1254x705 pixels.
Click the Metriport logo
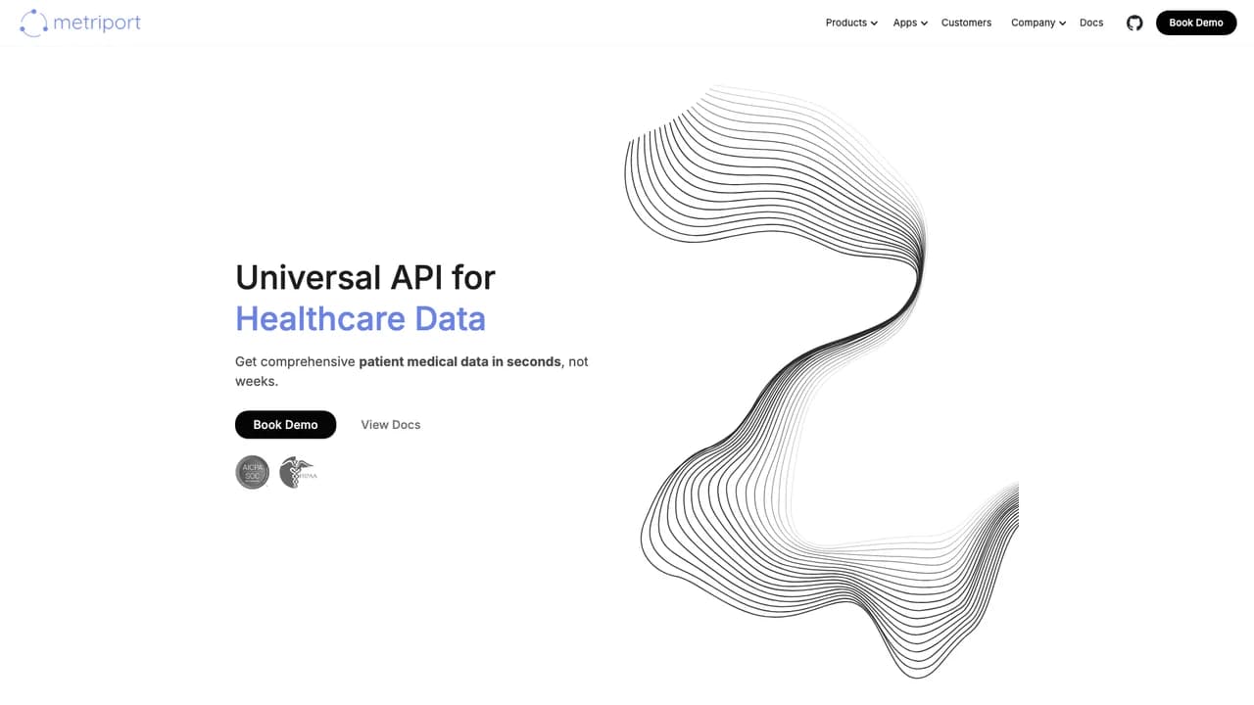click(x=80, y=23)
